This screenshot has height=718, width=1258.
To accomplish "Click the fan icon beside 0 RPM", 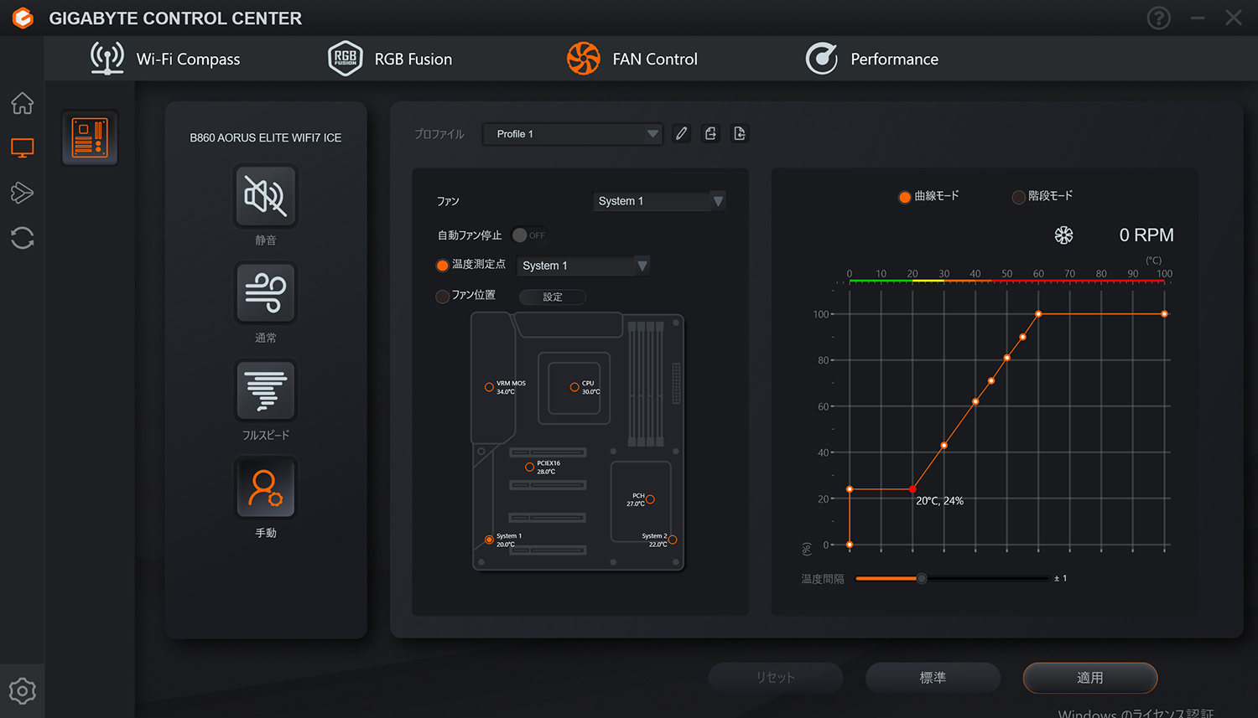I will (x=1063, y=235).
